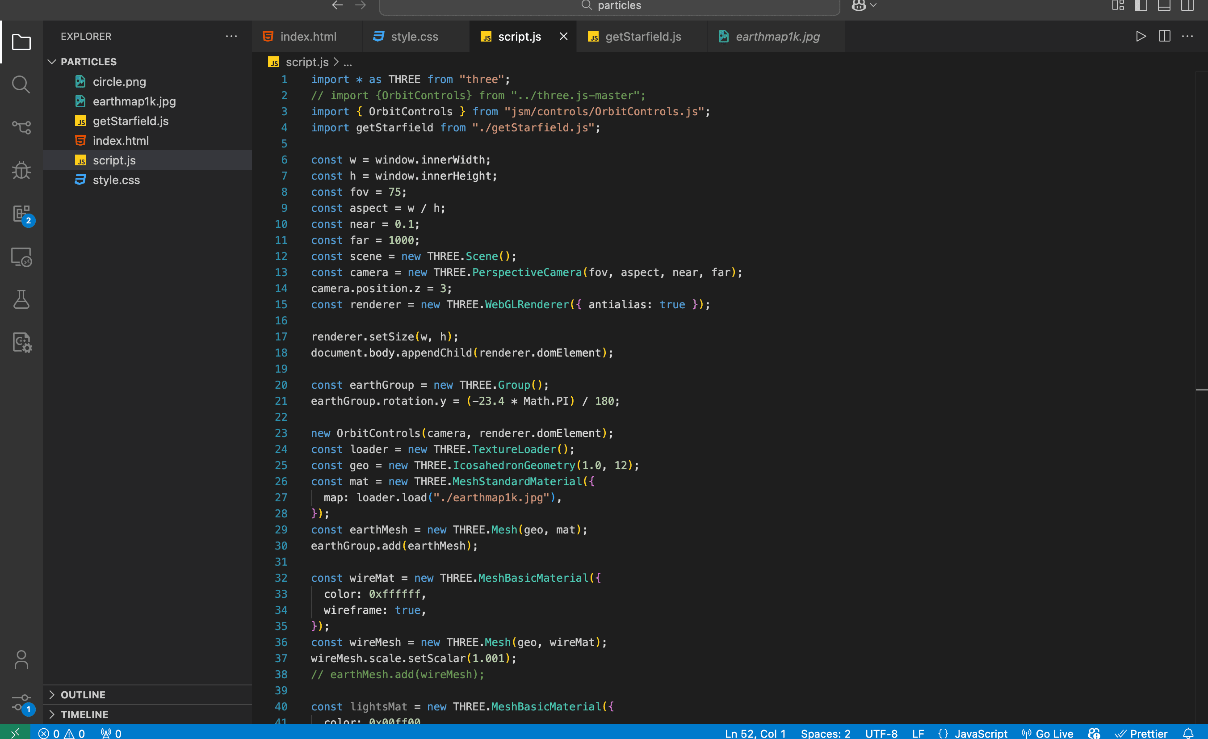The image size is (1208, 739).
Task: Click the OrbitControls import line text
Action: click(510, 111)
